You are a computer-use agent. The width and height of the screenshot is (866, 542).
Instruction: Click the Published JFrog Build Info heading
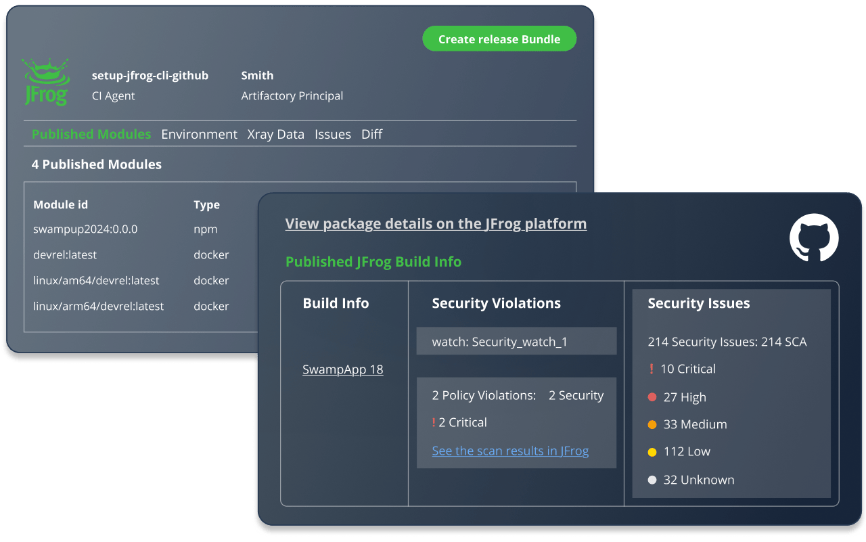tap(373, 262)
